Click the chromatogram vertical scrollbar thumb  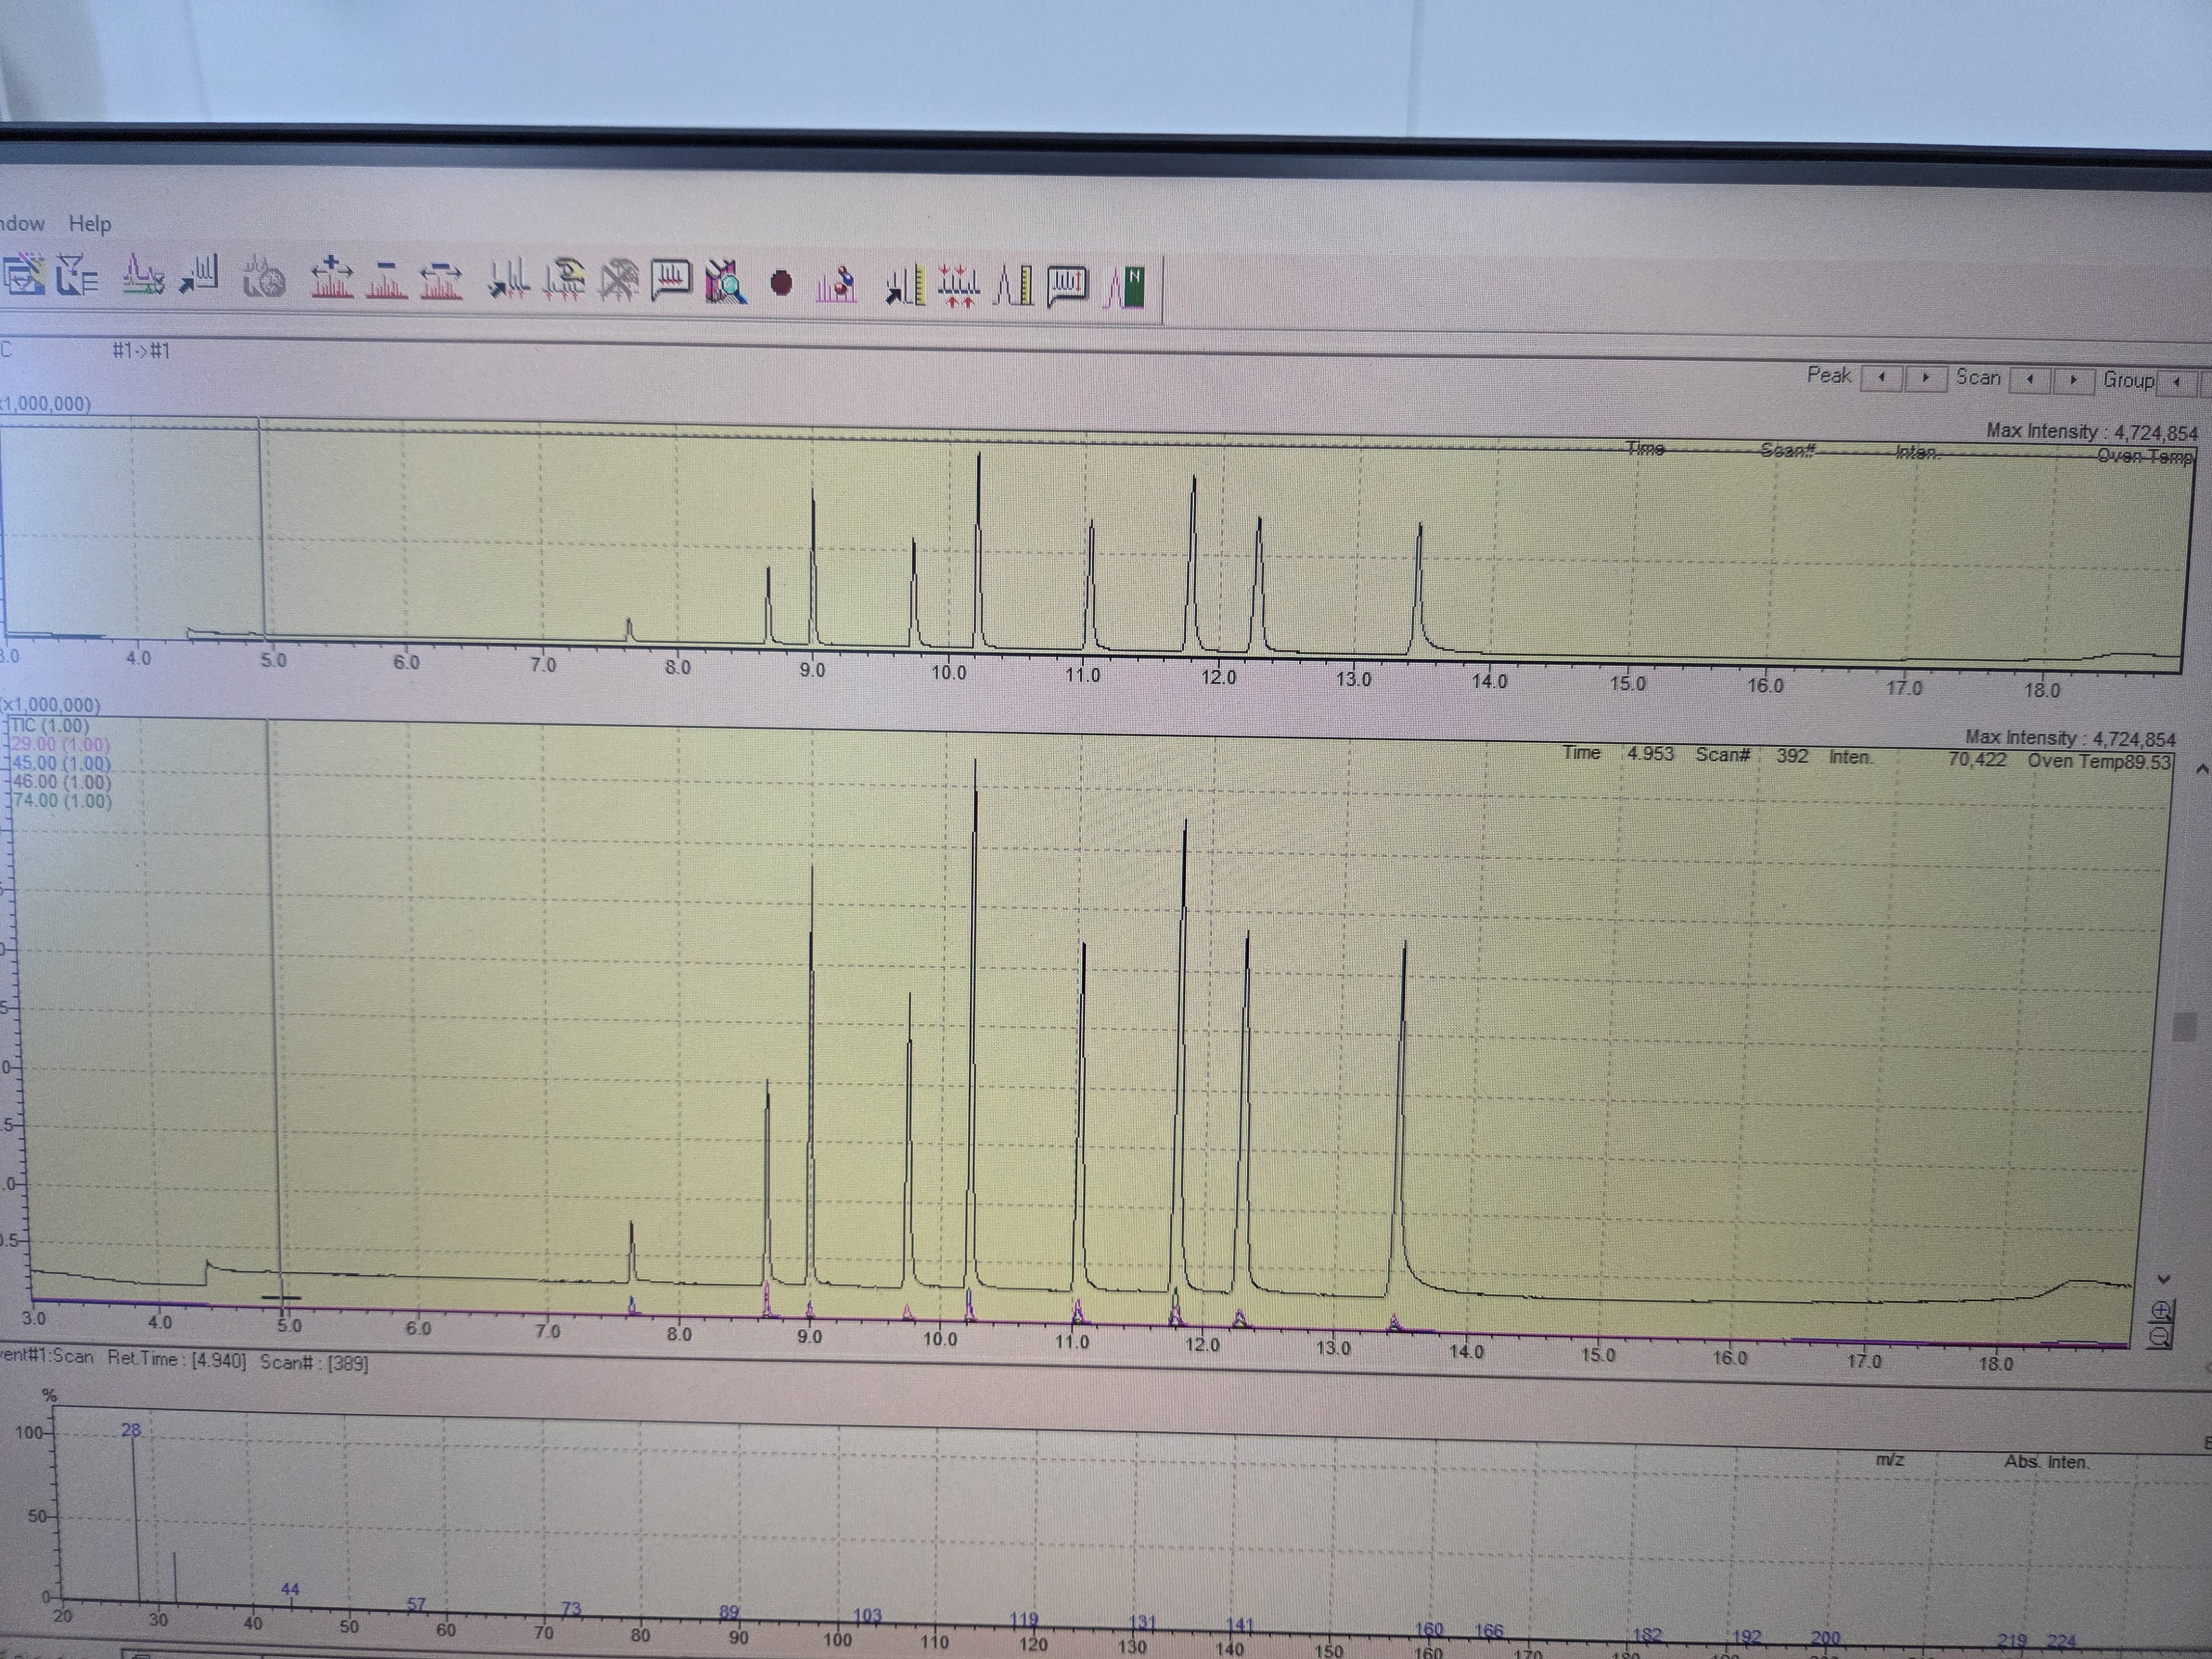tap(2185, 1027)
